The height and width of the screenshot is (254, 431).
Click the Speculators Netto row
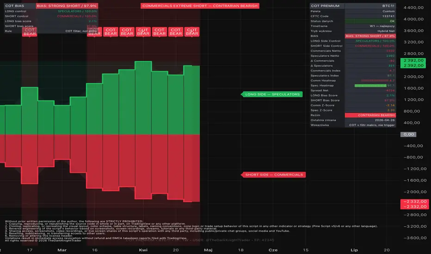click(353, 56)
